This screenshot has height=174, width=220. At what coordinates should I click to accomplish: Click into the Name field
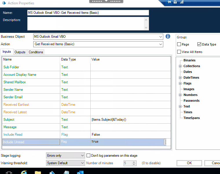(88, 13)
